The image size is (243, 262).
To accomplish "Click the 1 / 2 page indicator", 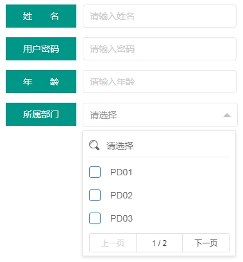I will coord(159,243).
